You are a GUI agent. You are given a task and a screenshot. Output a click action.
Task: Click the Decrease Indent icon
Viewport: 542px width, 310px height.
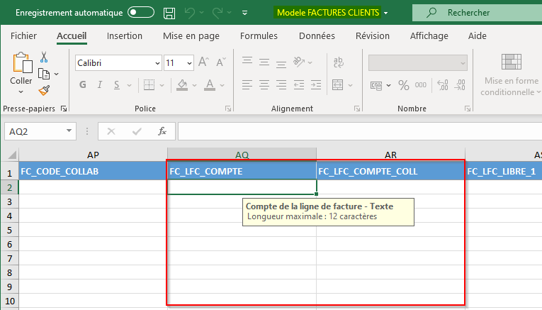[x=299, y=84]
